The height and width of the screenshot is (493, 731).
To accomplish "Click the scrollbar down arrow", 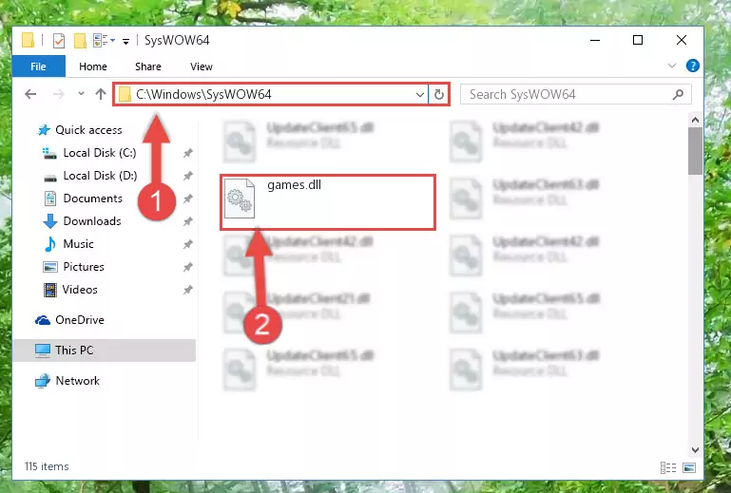I will pos(695,450).
